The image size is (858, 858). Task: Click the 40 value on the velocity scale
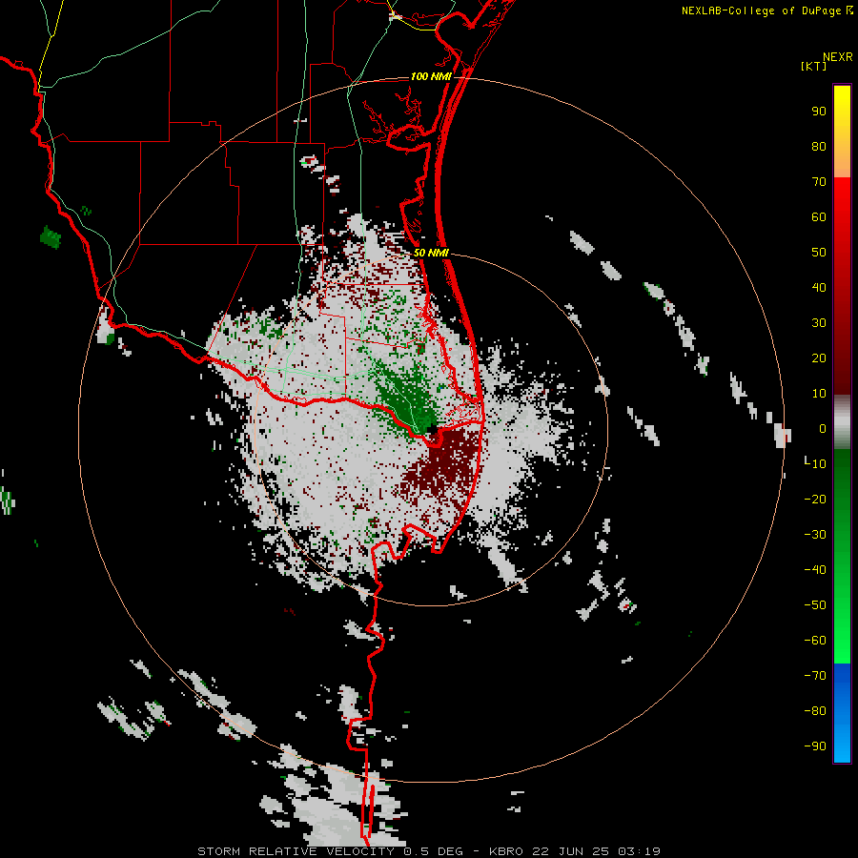[819, 288]
